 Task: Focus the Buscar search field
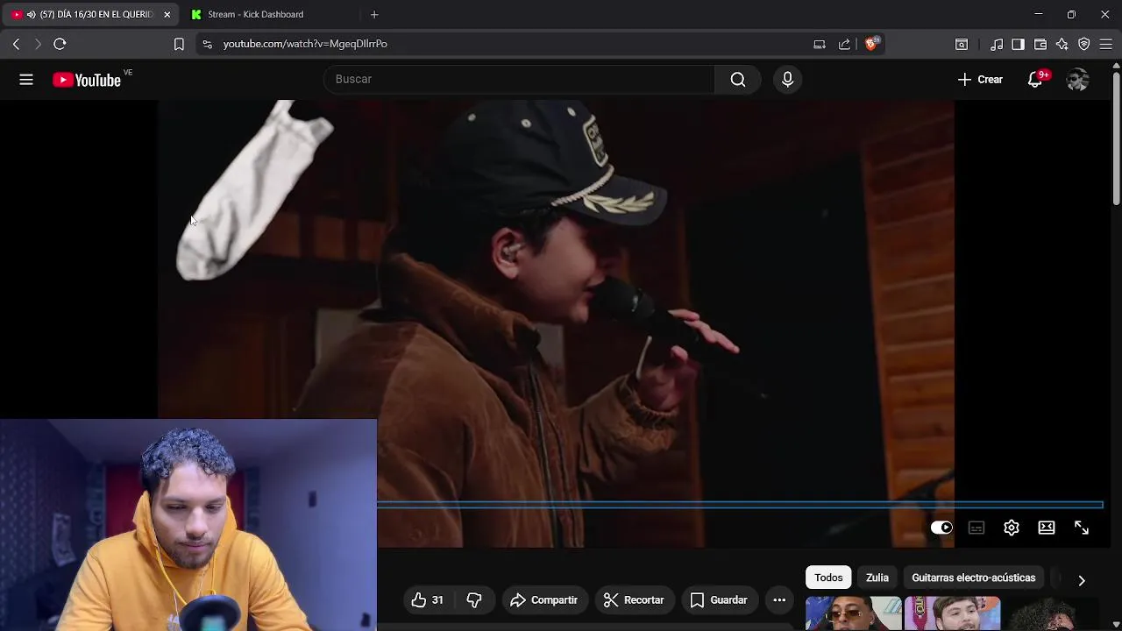pos(520,80)
